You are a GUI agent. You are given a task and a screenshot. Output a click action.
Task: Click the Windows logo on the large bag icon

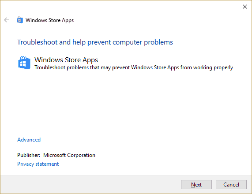23,64
